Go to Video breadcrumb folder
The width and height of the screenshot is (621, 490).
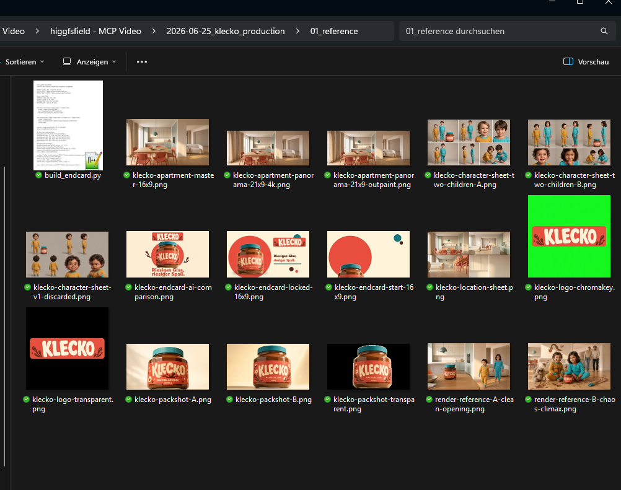pos(13,31)
